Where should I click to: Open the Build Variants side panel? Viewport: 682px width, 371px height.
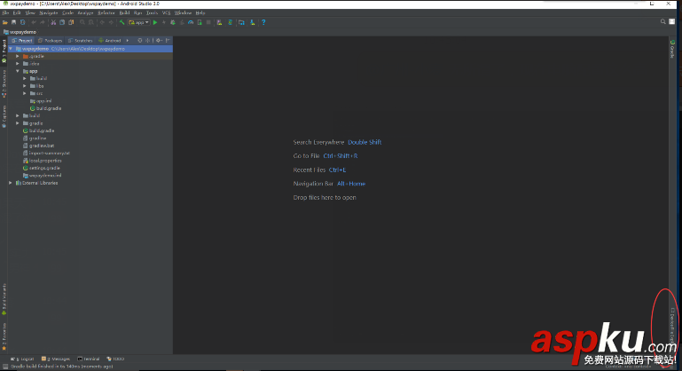[x=4, y=300]
